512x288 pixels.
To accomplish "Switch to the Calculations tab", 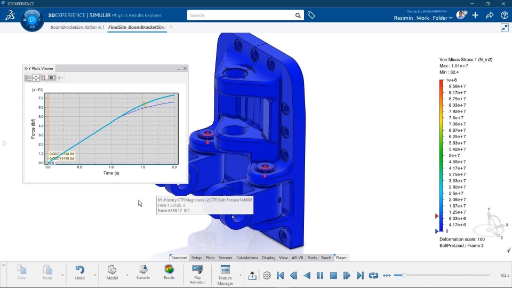I will 247,258.
